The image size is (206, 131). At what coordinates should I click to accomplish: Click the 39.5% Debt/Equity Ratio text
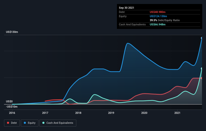(165, 20)
